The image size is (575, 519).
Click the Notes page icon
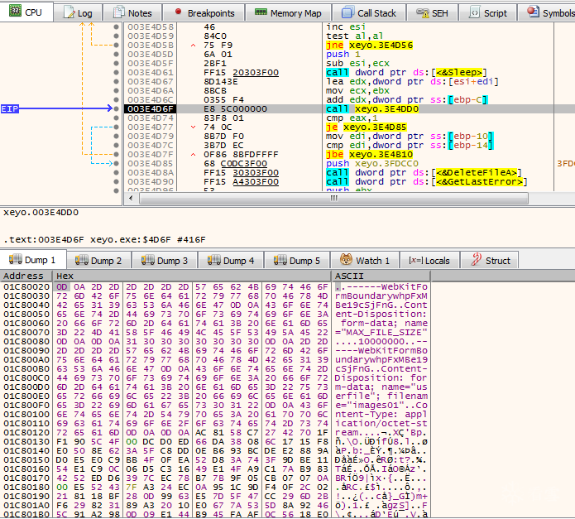119,12
